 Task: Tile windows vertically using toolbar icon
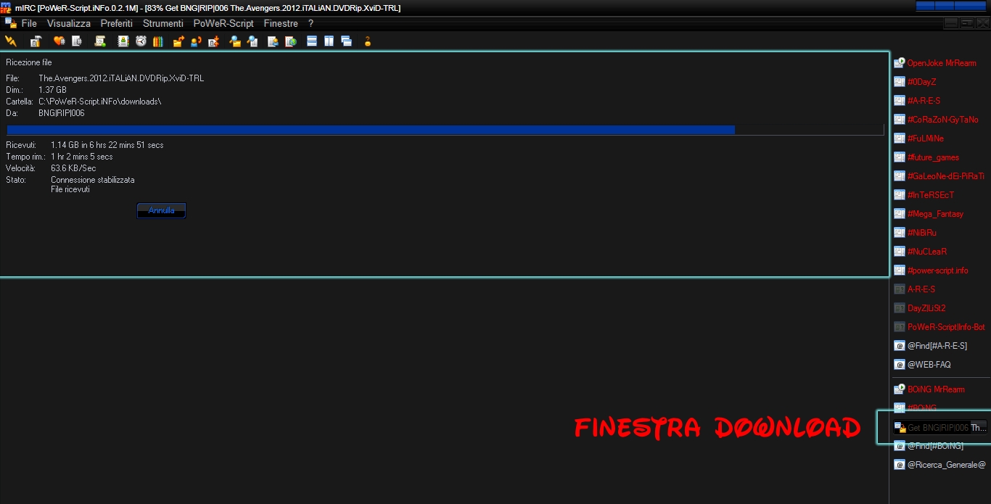point(329,41)
